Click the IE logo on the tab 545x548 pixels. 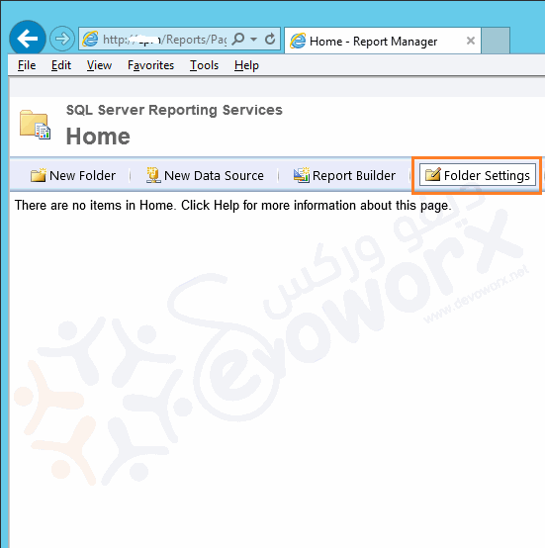click(298, 41)
